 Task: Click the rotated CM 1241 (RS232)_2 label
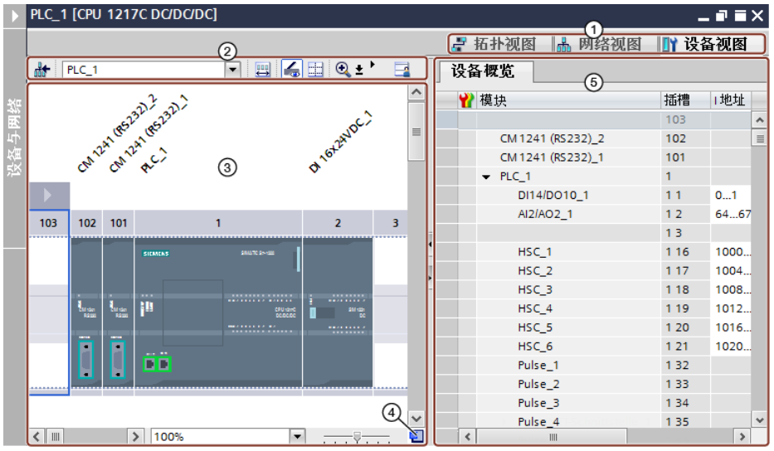pyautogui.click(x=117, y=133)
